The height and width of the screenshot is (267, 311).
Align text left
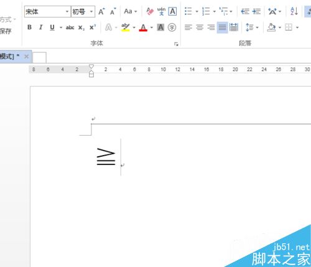click(188, 27)
